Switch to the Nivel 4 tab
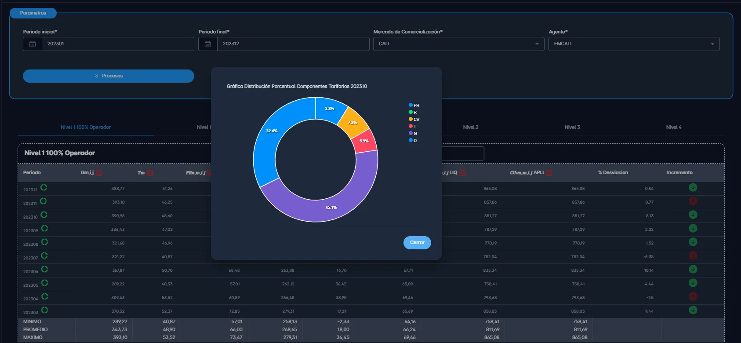The width and height of the screenshot is (741, 343). 673,127
